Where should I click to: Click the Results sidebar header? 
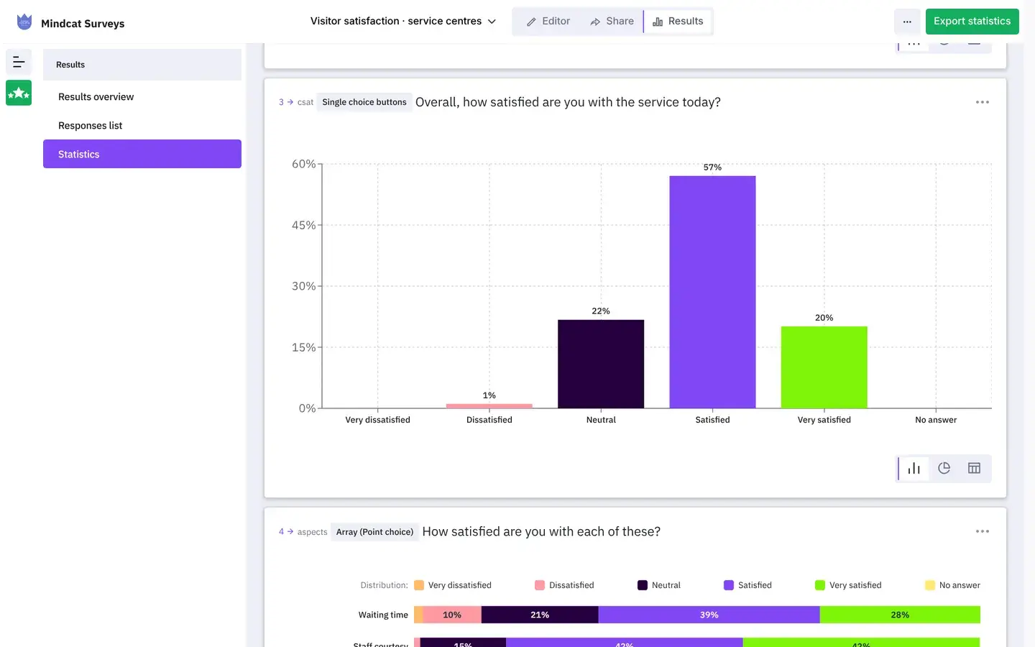(142, 65)
